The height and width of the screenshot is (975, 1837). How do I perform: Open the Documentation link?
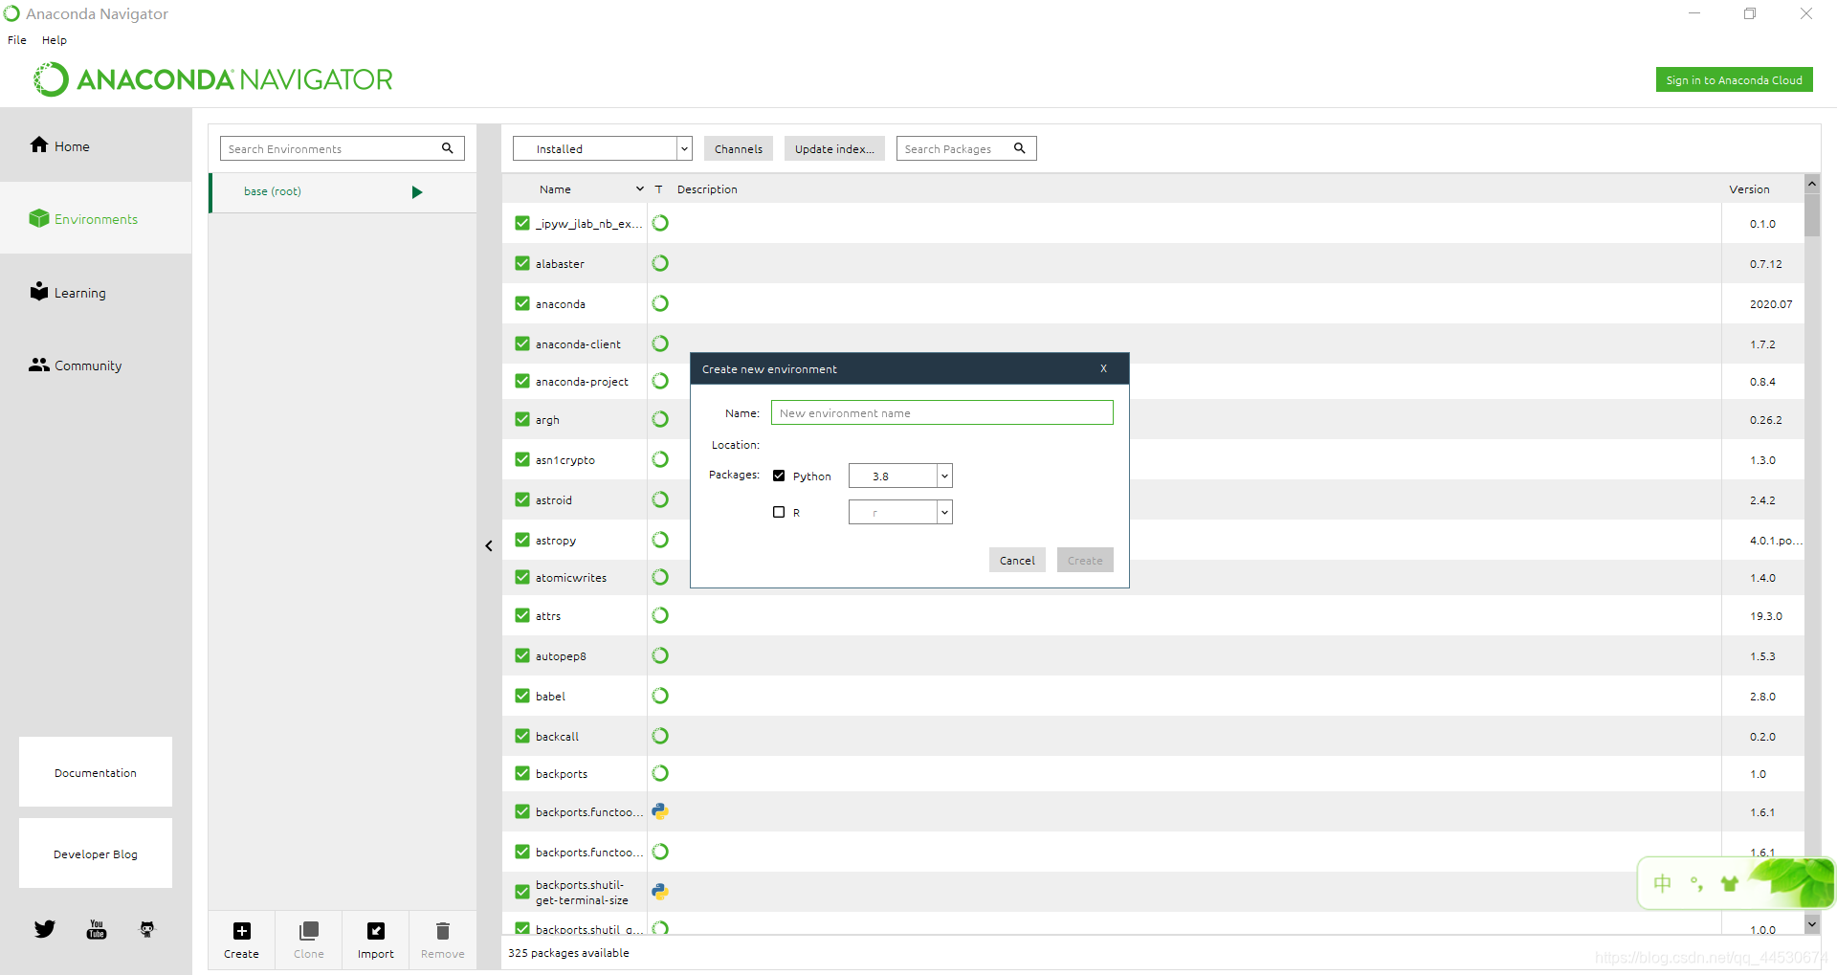96,772
